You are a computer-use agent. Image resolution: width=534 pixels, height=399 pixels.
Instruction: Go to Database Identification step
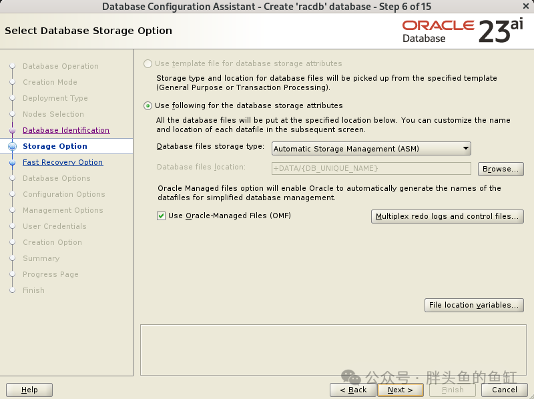click(x=66, y=130)
